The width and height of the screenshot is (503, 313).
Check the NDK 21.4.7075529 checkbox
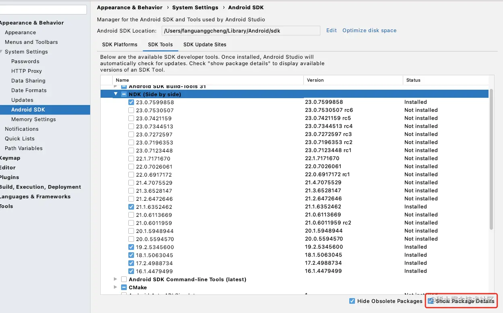tap(131, 183)
